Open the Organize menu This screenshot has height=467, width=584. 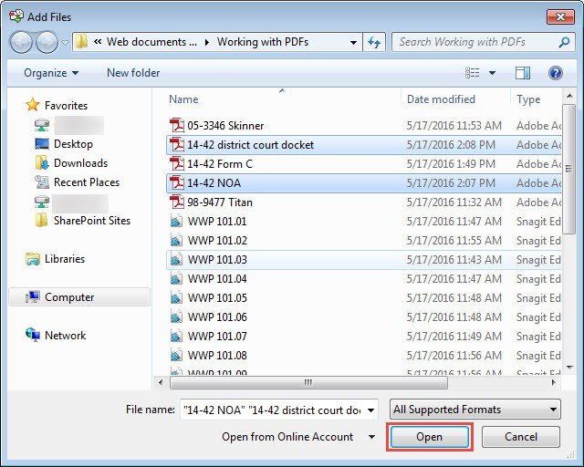point(51,73)
